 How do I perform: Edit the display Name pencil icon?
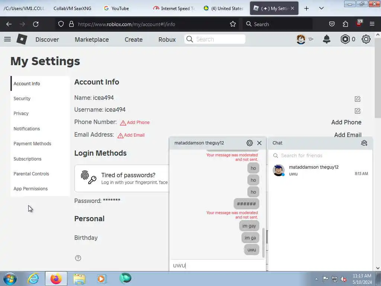coord(358,99)
